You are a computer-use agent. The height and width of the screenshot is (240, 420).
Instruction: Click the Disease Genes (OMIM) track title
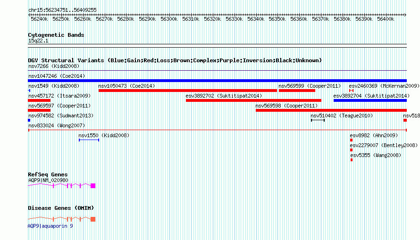click(x=61, y=208)
